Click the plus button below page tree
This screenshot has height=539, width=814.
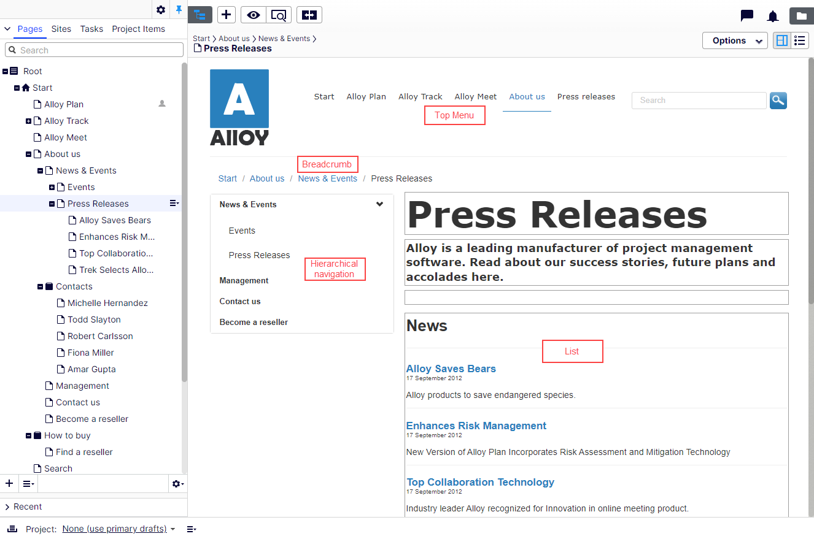pos(9,484)
